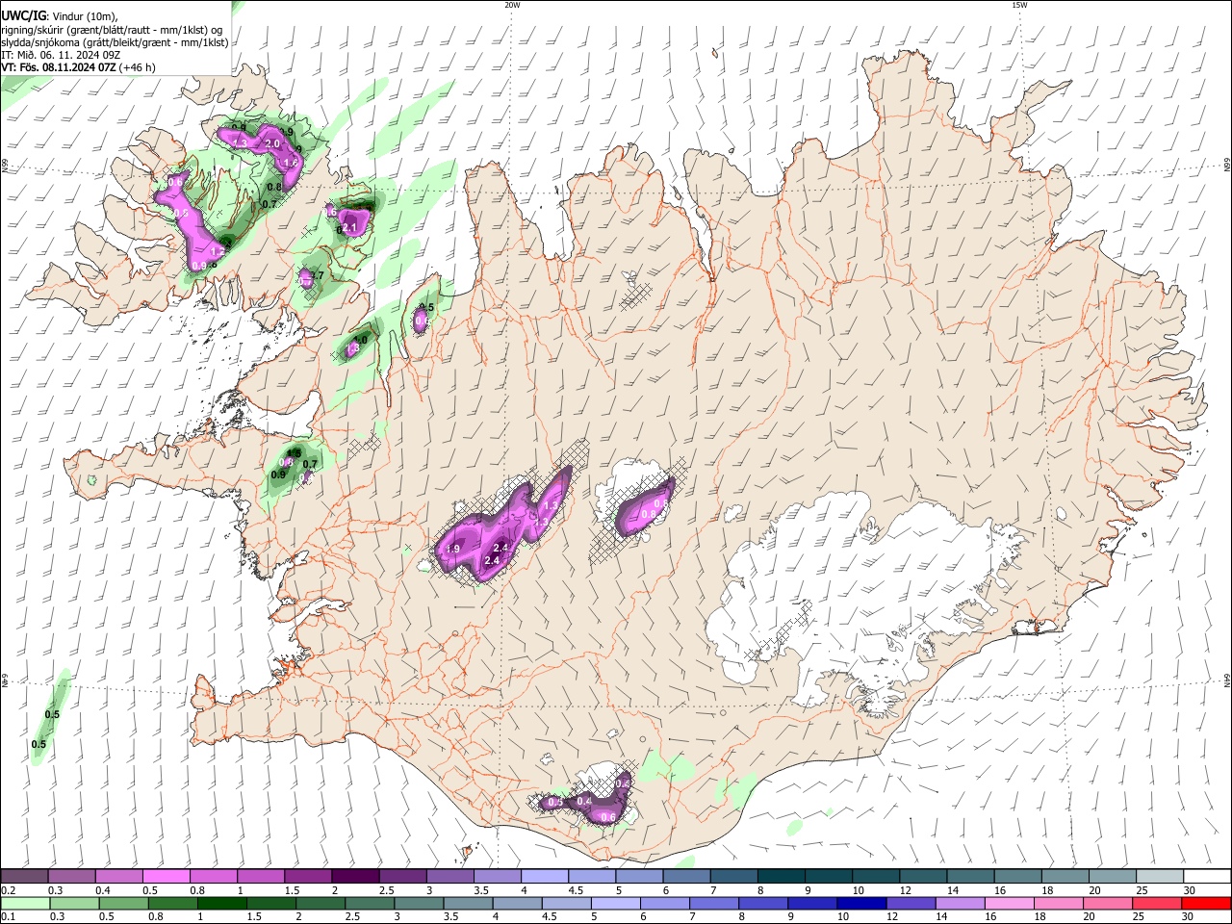This screenshot has width=1232, height=924.
Task: Click the '1.0' value on the map
Action: pos(361,339)
